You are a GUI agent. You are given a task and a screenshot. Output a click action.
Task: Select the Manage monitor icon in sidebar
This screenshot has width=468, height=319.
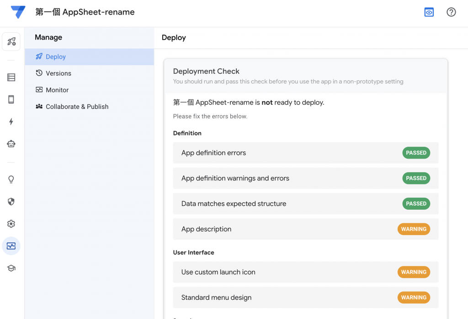[11, 246]
